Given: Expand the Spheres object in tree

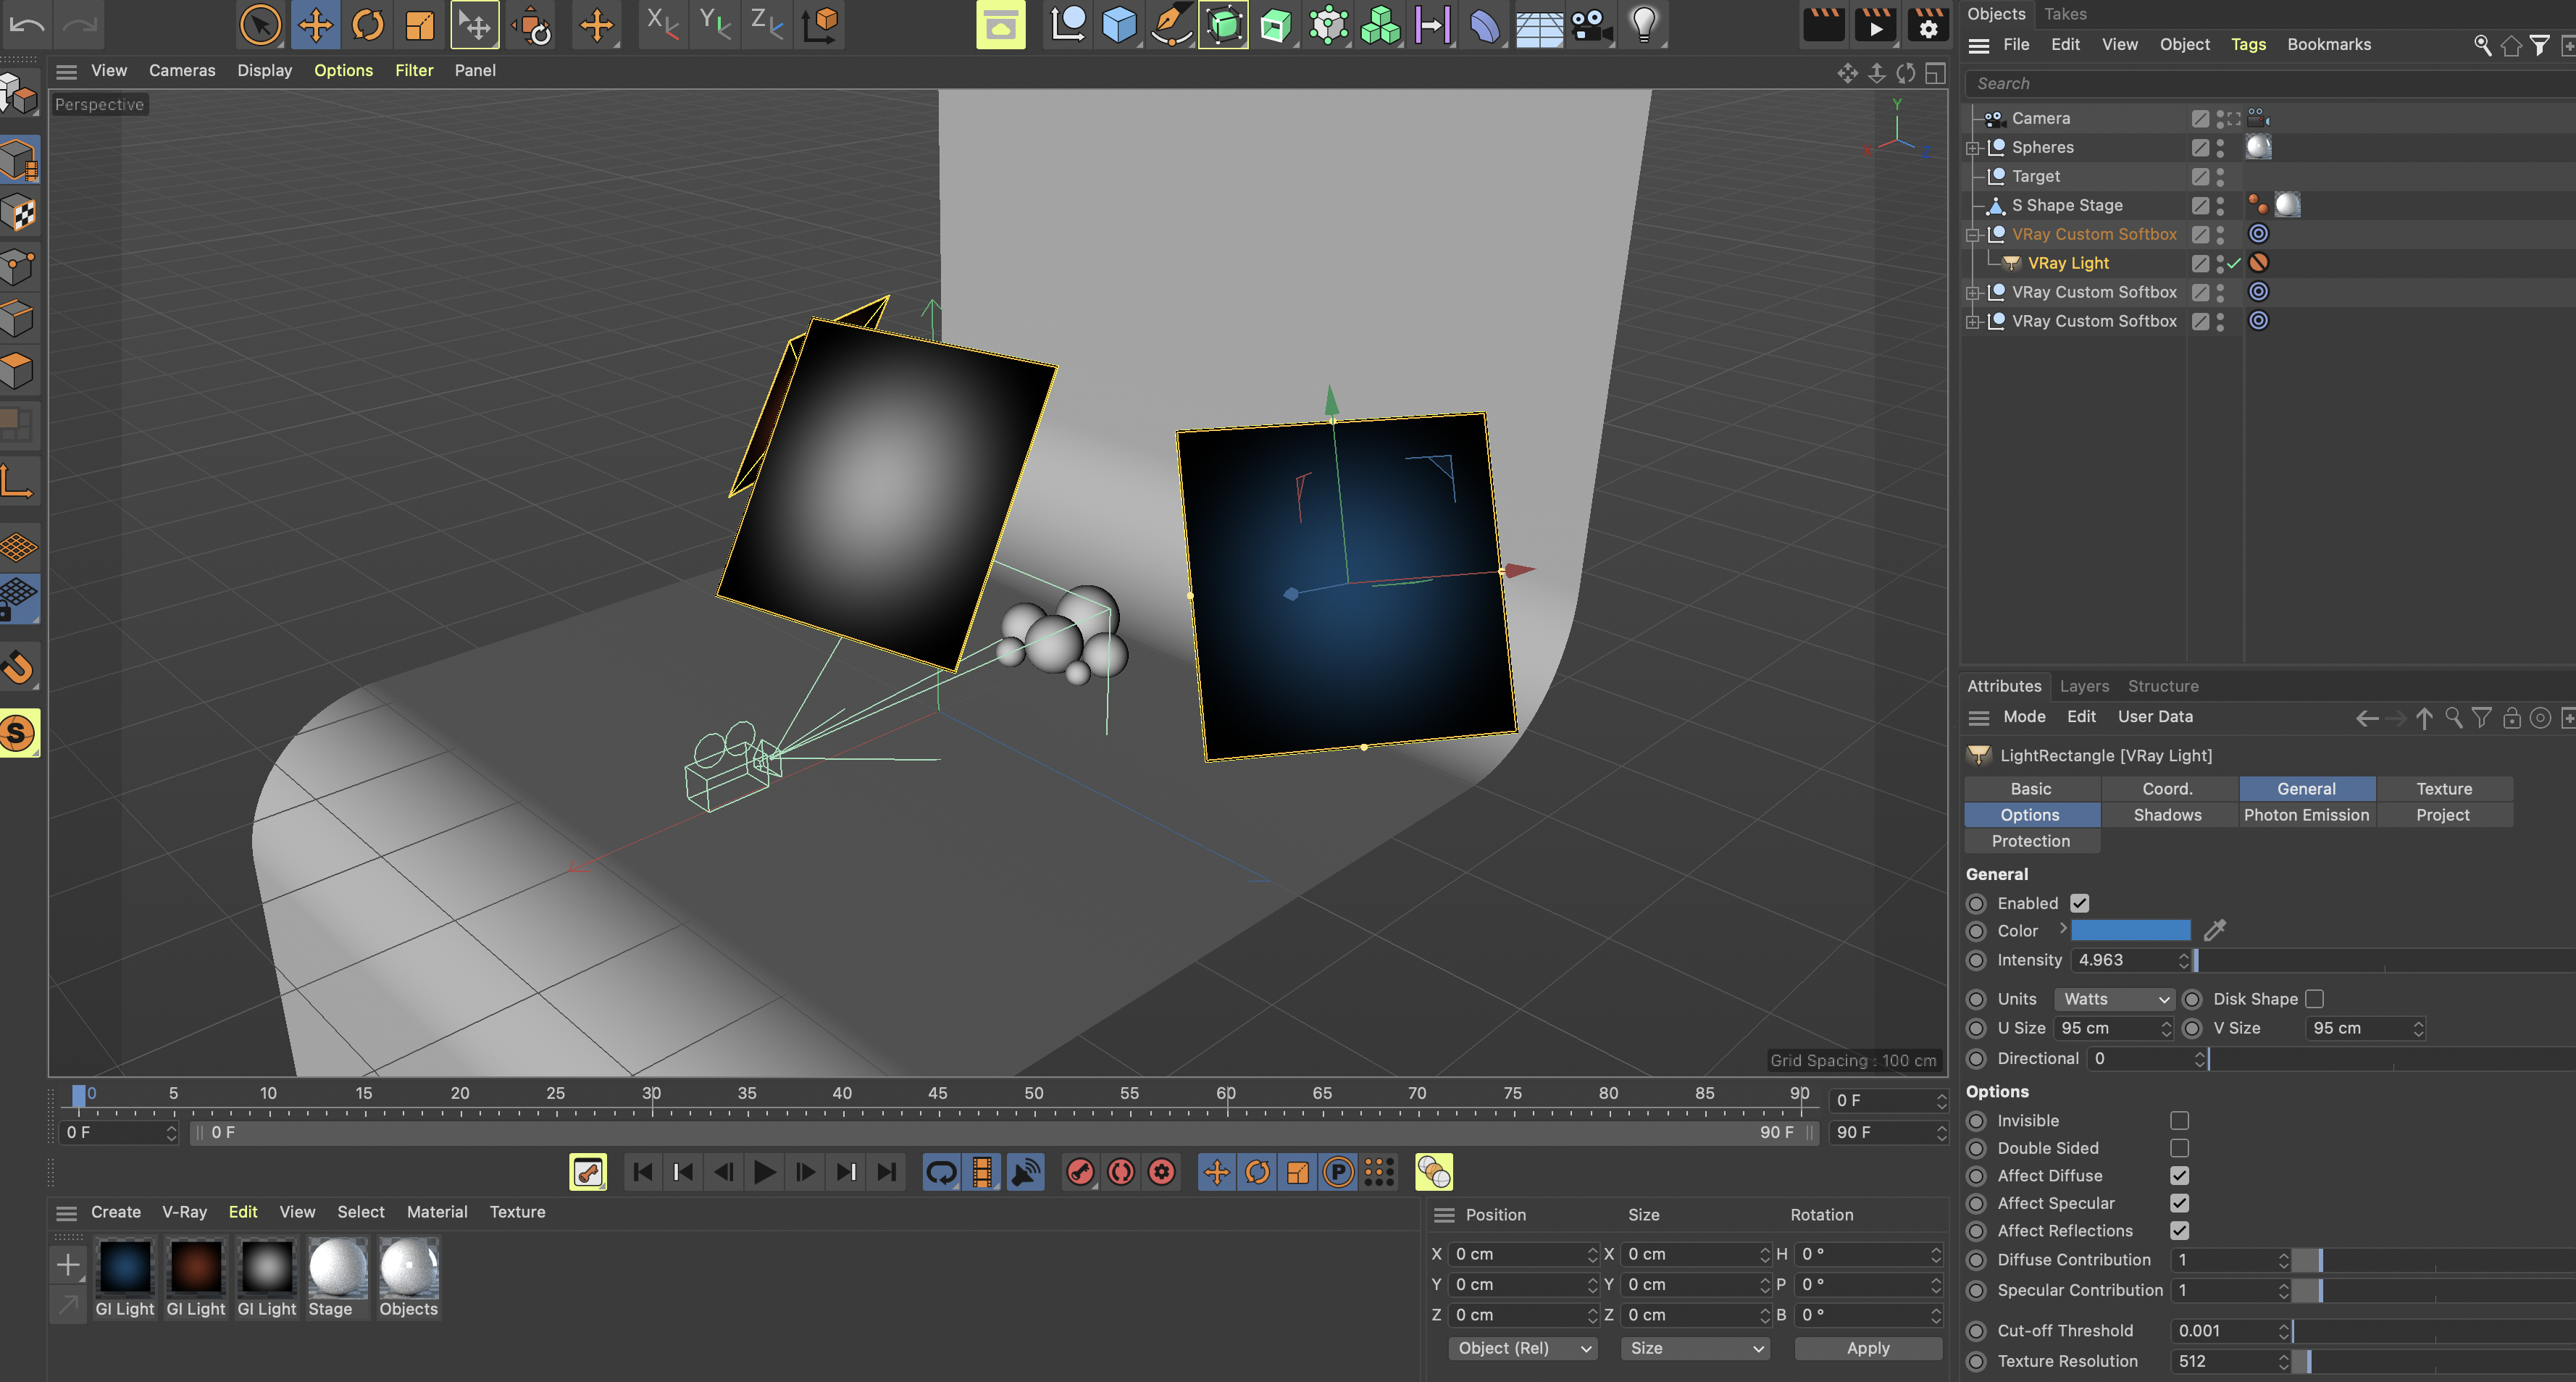Looking at the screenshot, I should pyautogui.click(x=1972, y=148).
